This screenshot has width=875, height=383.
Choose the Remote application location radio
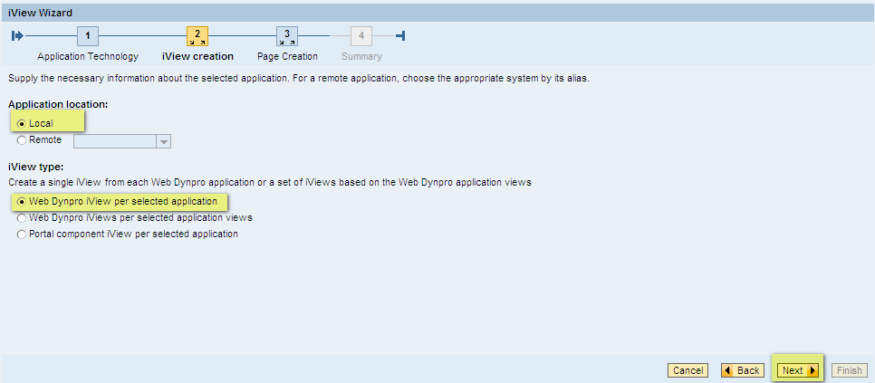pos(22,140)
